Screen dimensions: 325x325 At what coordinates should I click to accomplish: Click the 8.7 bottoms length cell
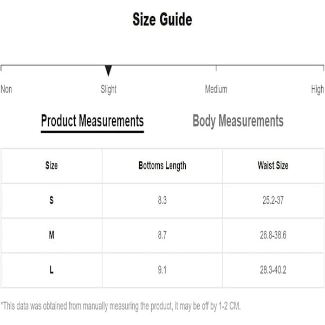coord(162,235)
